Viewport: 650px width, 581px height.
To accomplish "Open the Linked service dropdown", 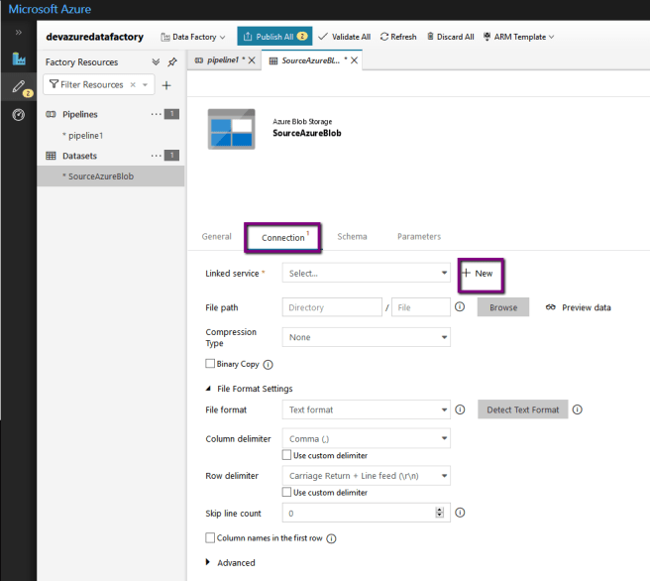I will (366, 273).
